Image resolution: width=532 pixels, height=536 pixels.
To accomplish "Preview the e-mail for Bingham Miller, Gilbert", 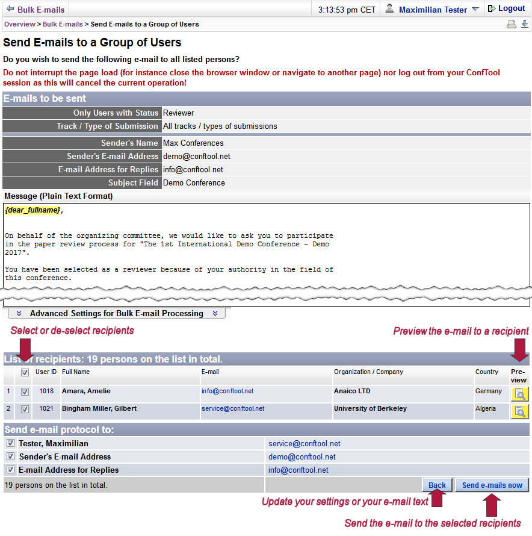I will point(520,411).
